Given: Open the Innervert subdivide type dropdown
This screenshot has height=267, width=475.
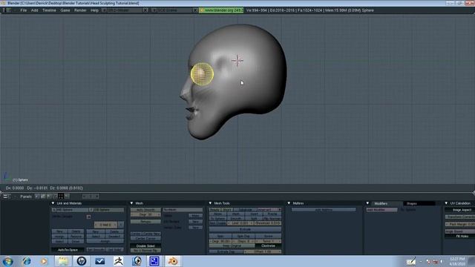Looking at the screenshot, I should tap(269, 209).
